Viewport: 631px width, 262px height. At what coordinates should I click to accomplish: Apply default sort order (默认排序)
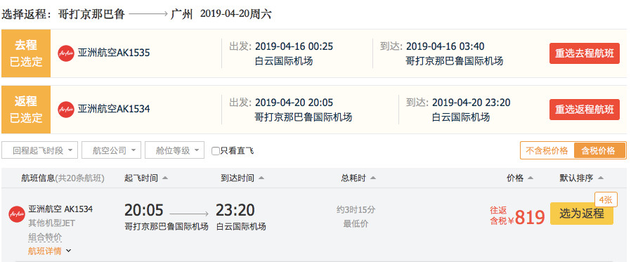(582, 178)
